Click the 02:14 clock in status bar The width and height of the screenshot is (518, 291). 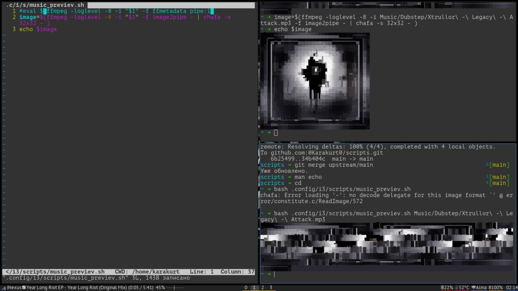(512, 288)
